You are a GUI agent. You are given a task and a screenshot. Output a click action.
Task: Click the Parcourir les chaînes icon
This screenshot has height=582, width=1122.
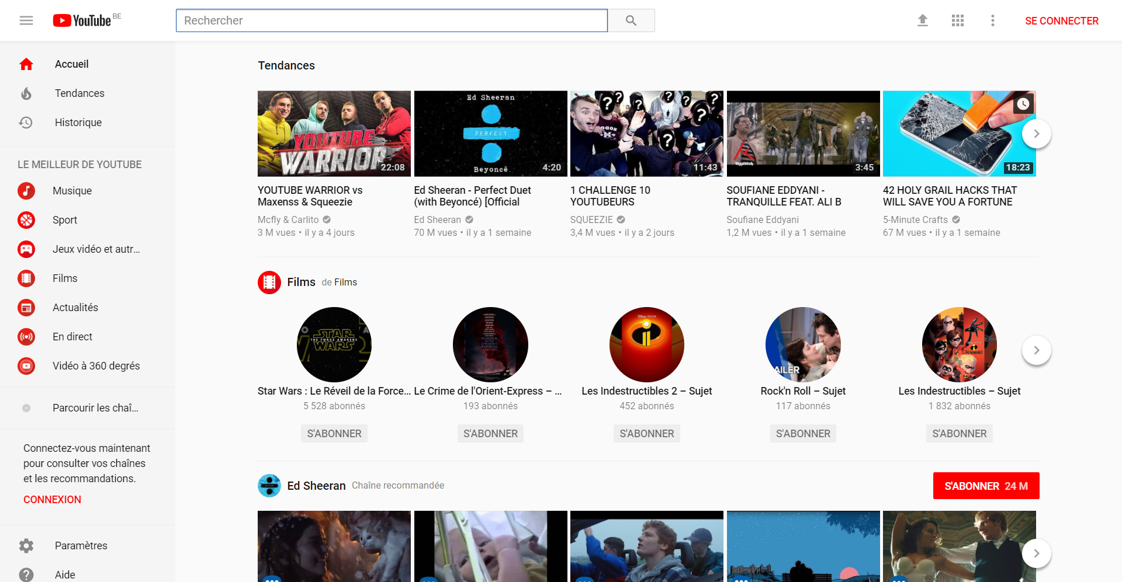click(x=26, y=408)
